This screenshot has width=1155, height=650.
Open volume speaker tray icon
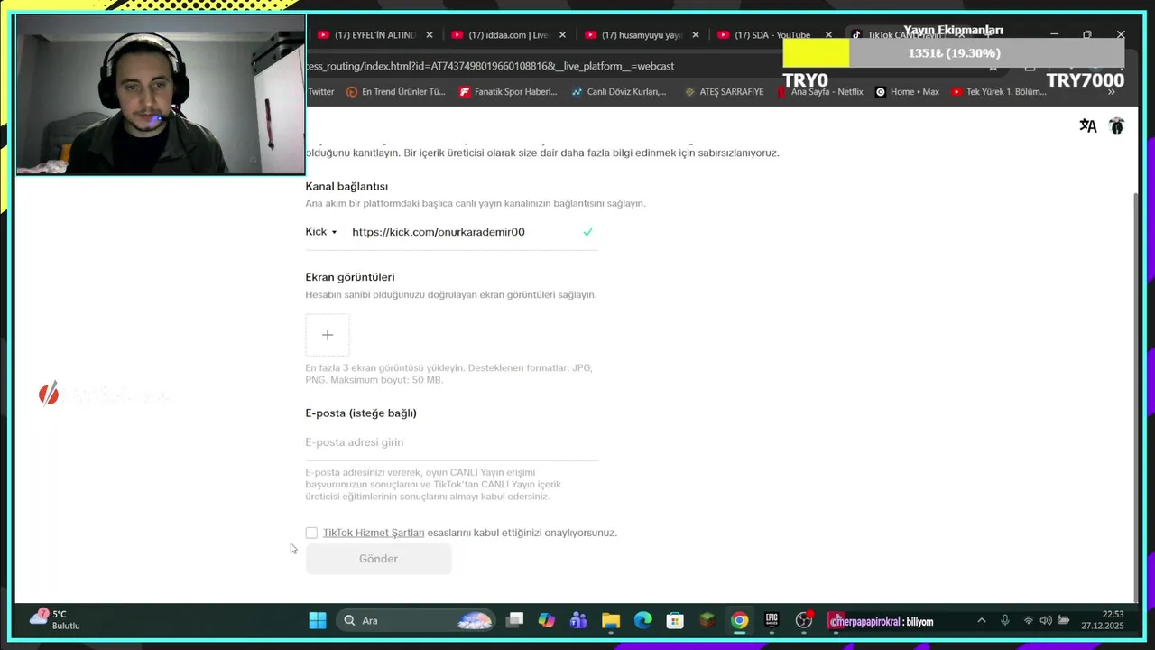coord(1046,620)
